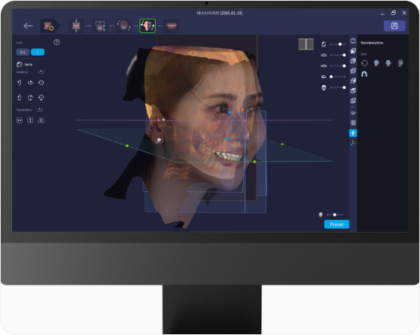The height and width of the screenshot is (335, 420).
Task: Select the face-skull reorientation step highlighted green
Action: (148, 26)
